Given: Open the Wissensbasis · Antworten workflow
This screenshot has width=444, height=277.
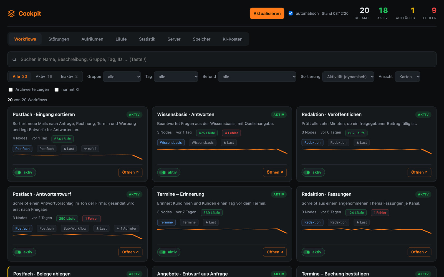Looking at the screenshot, I should point(275,172).
